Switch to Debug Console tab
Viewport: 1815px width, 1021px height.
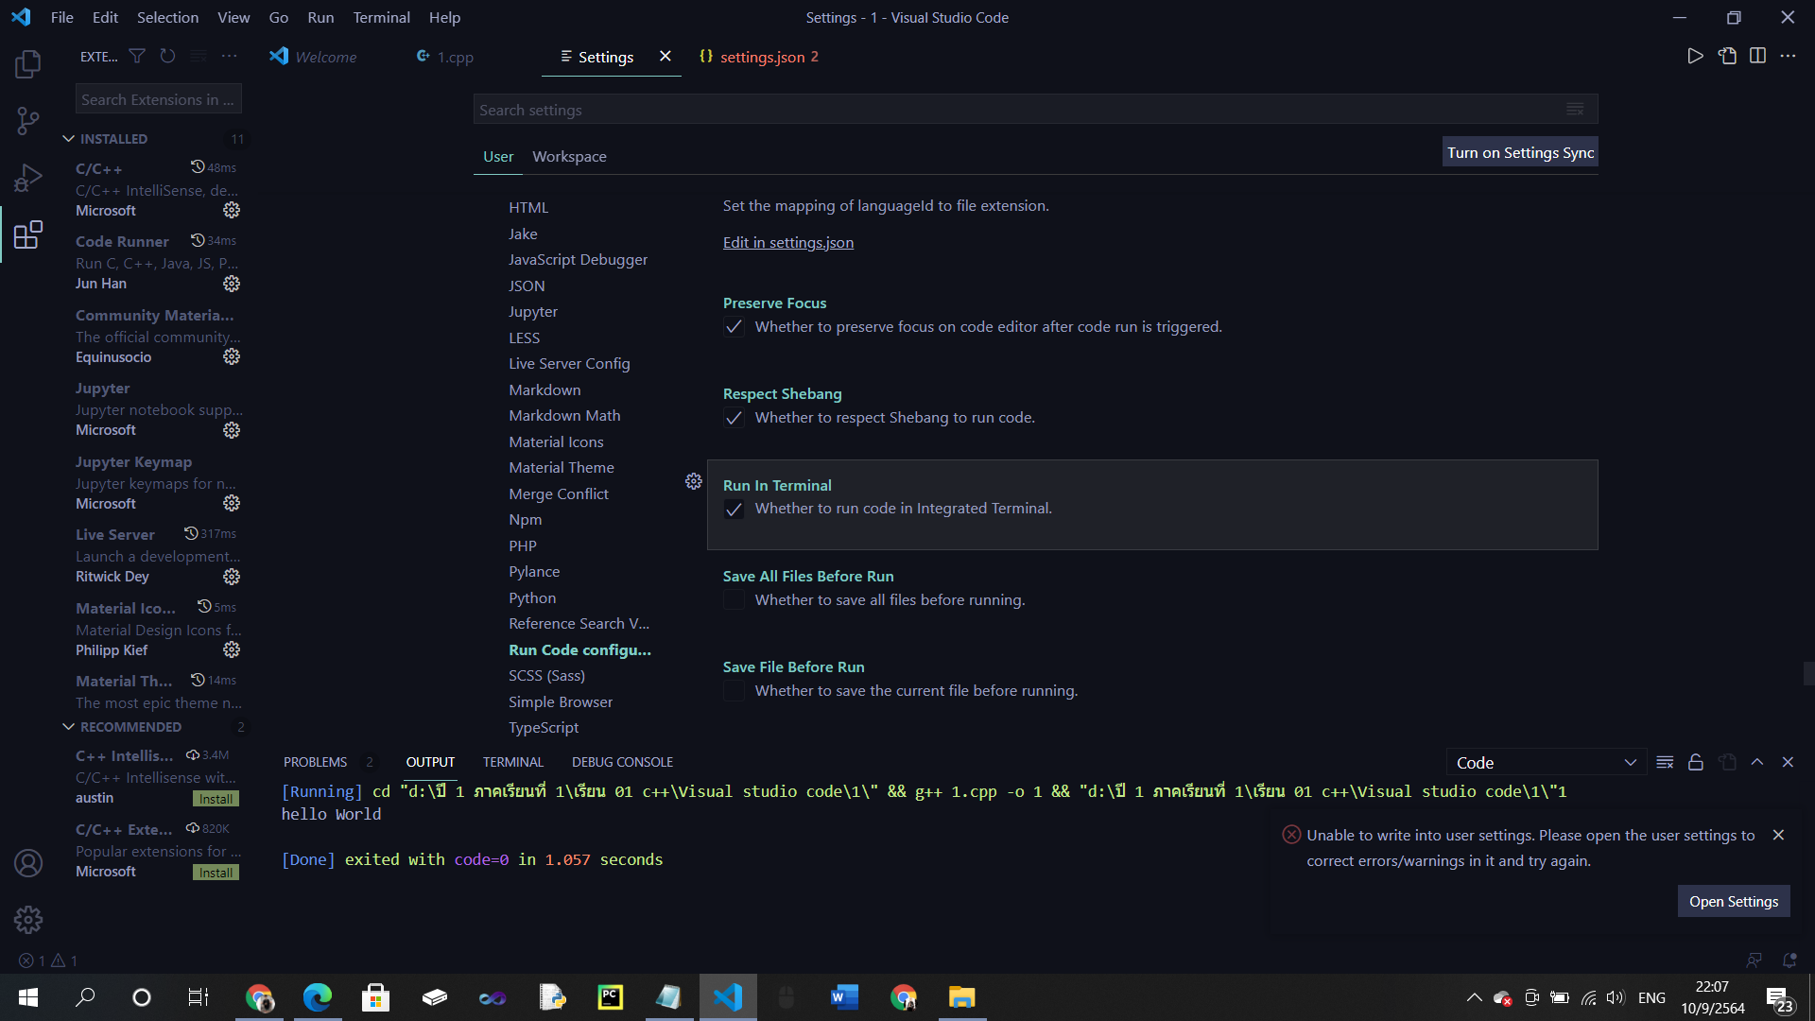pos(622,763)
